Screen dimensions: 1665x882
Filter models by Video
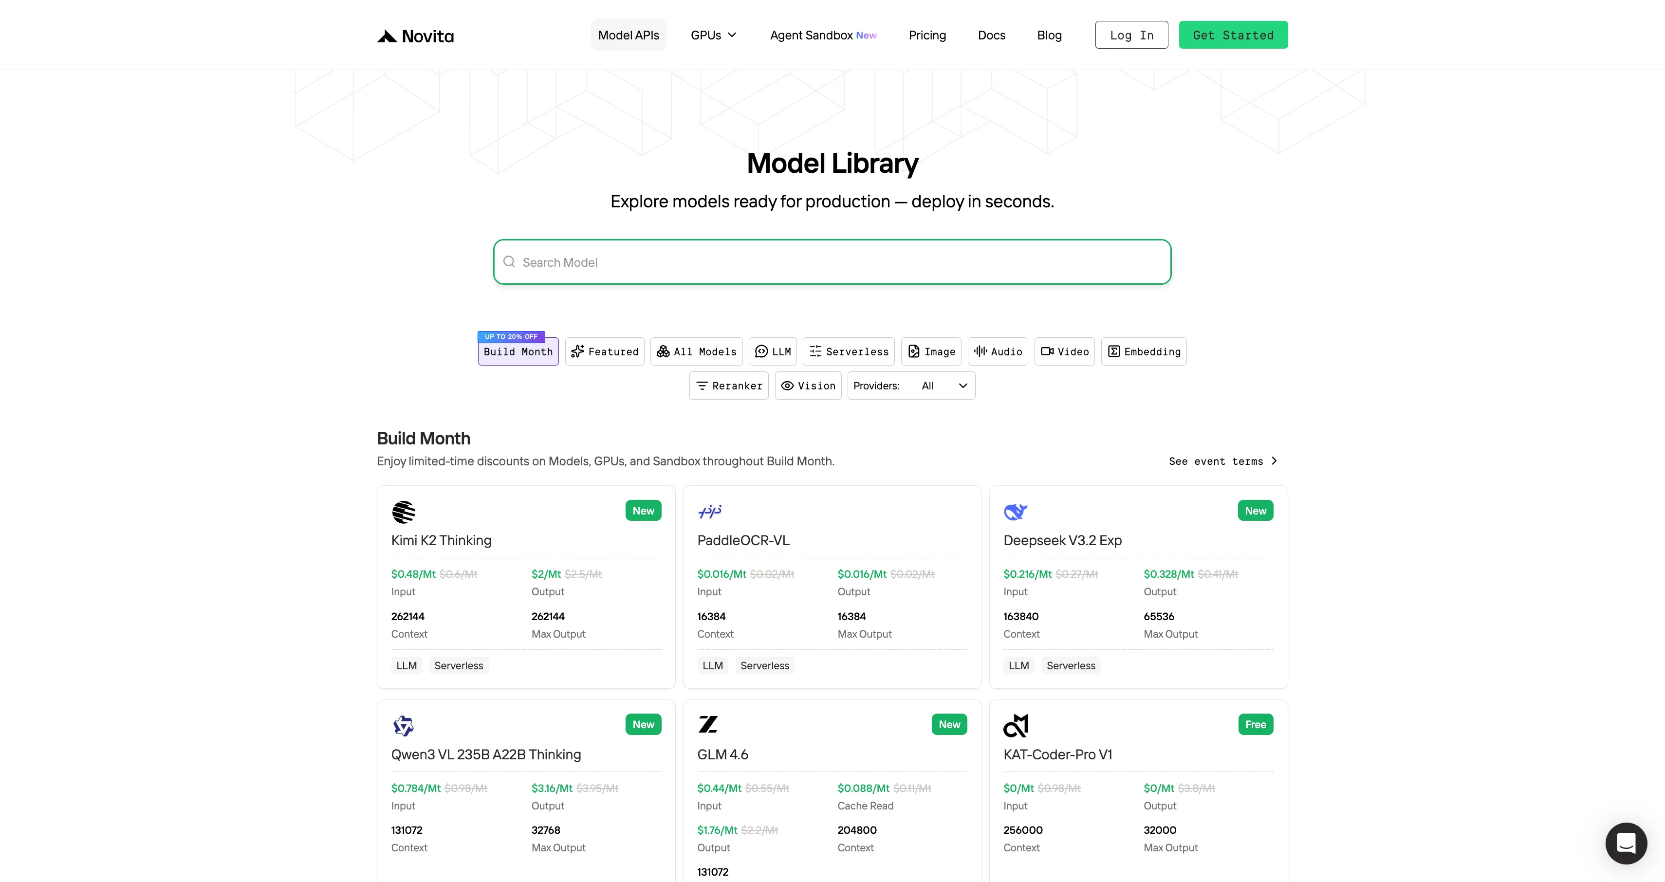(1065, 351)
